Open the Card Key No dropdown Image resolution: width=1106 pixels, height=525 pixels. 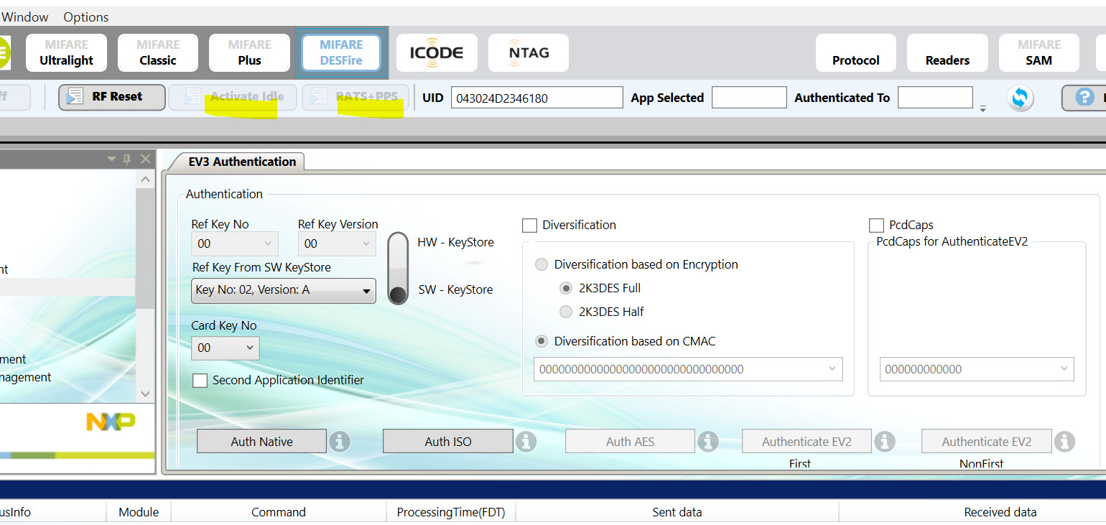coord(226,348)
